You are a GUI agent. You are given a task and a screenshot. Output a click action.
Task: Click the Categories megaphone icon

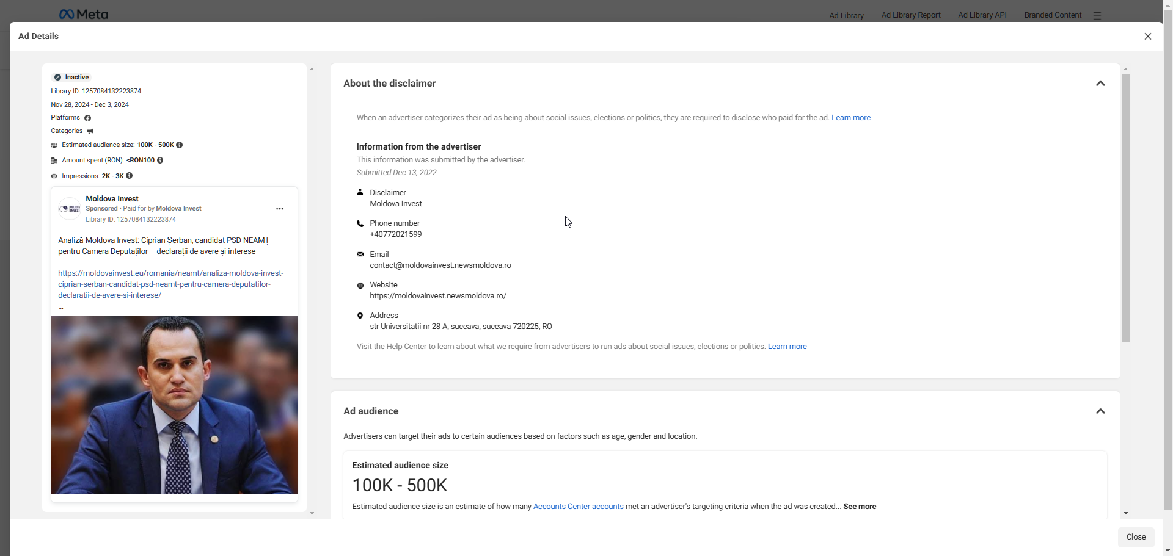(x=90, y=131)
